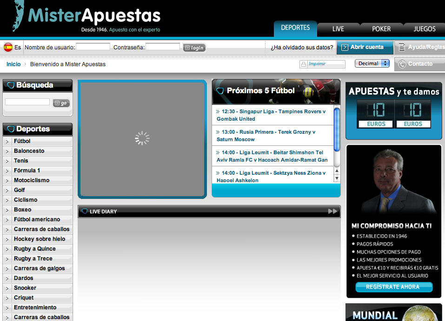Expand the Snooker category arrow
This screenshot has height=321, width=445.
tap(7, 288)
